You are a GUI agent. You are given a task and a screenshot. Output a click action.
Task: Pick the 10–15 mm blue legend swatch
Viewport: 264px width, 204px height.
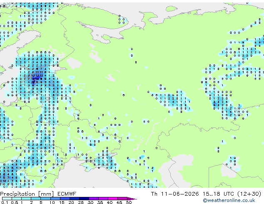[55, 199]
